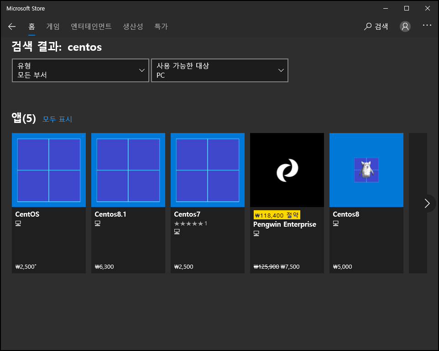Open search with the magnifier icon

tap(368, 27)
